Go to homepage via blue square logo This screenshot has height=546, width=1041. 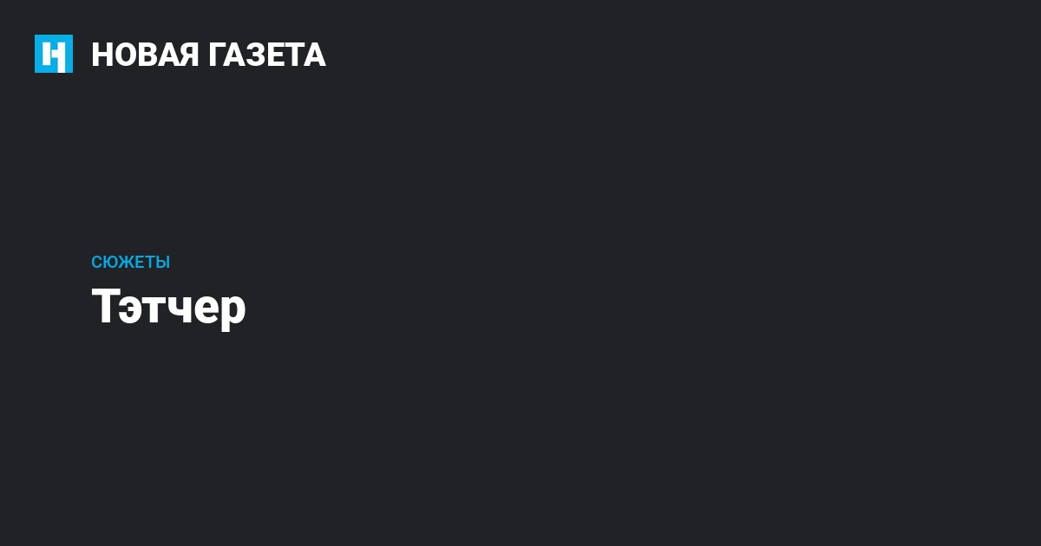point(54,54)
